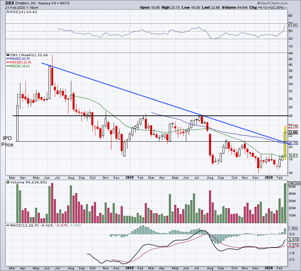Click the RSI chart icon beside RSI(14)

[x=8, y=12]
